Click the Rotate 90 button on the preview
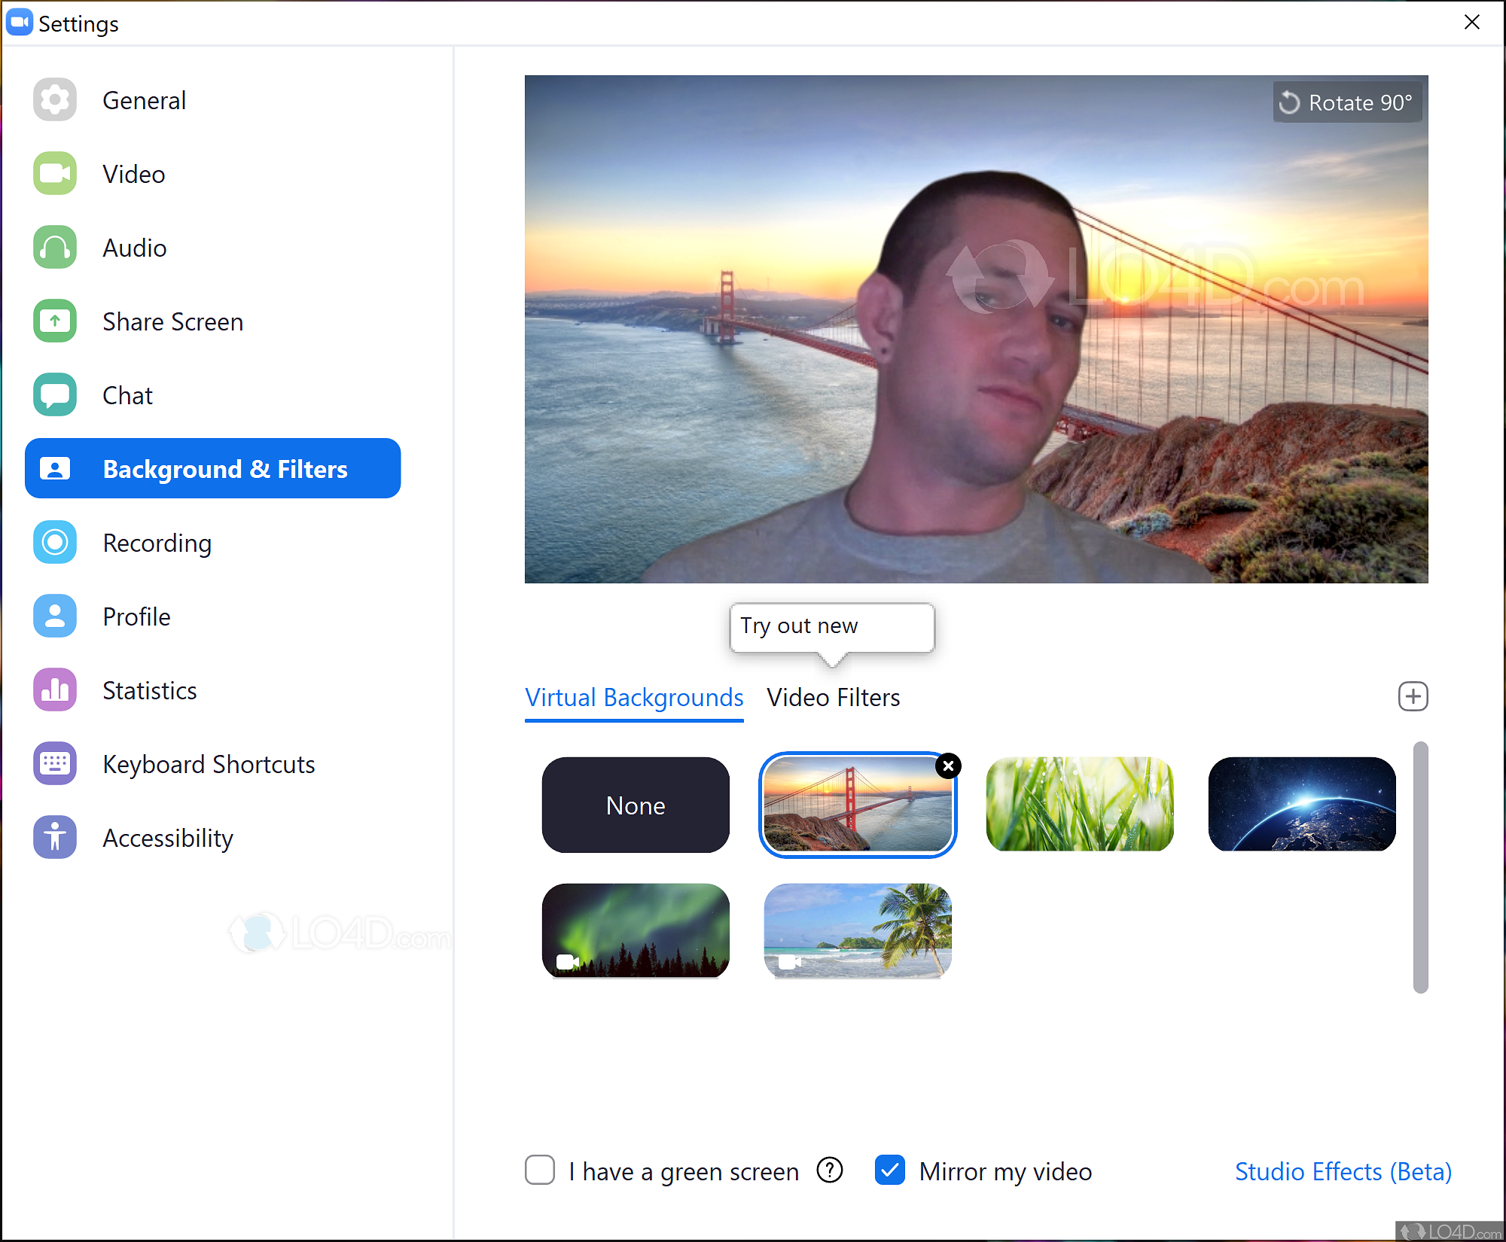Viewport: 1506px width, 1242px height. pos(1347,102)
